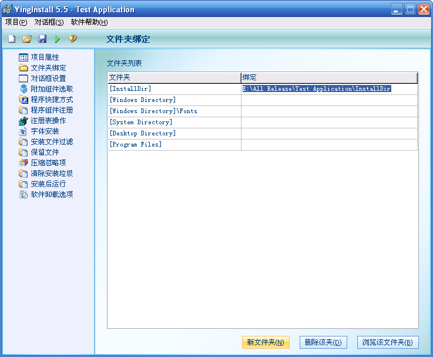The width and height of the screenshot is (433, 357).
Task: Click the 对话框设置 sidebar icon
Action: (x=24, y=79)
